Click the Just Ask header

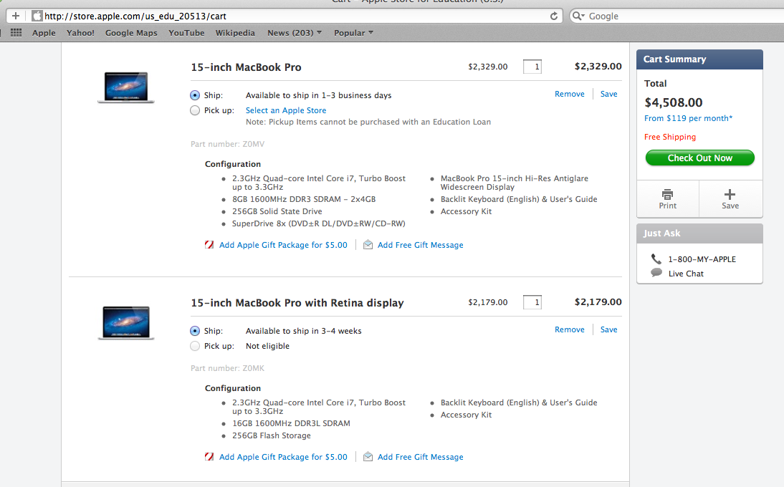point(699,233)
